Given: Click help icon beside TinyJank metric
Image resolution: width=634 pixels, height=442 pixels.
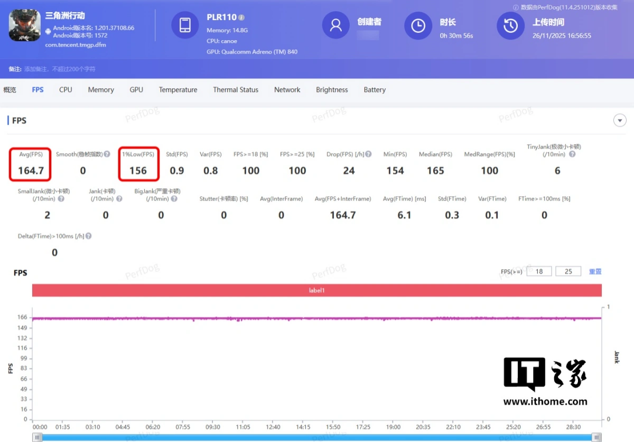Looking at the screenshot, I should 572,154.
